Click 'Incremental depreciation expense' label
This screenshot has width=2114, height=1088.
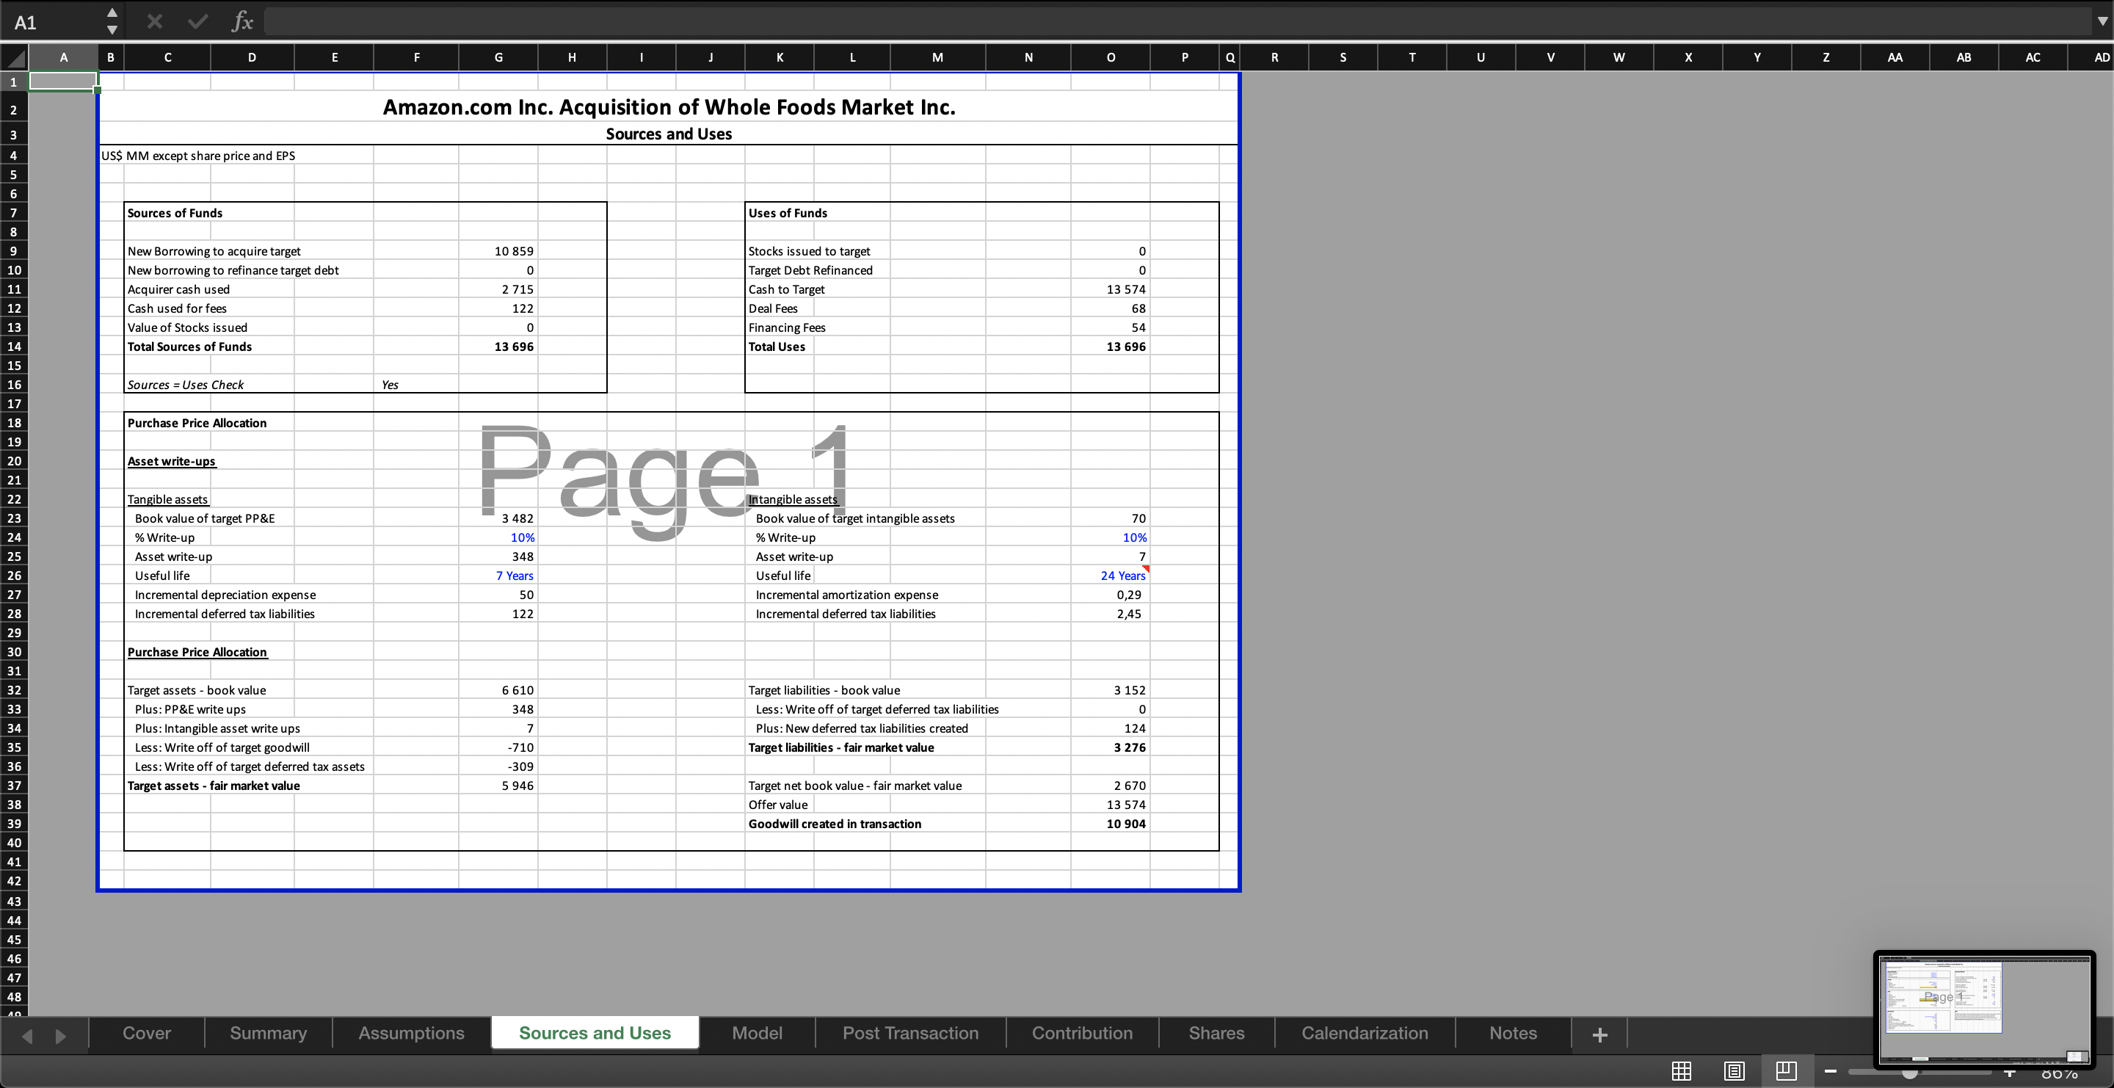[225, 595]
